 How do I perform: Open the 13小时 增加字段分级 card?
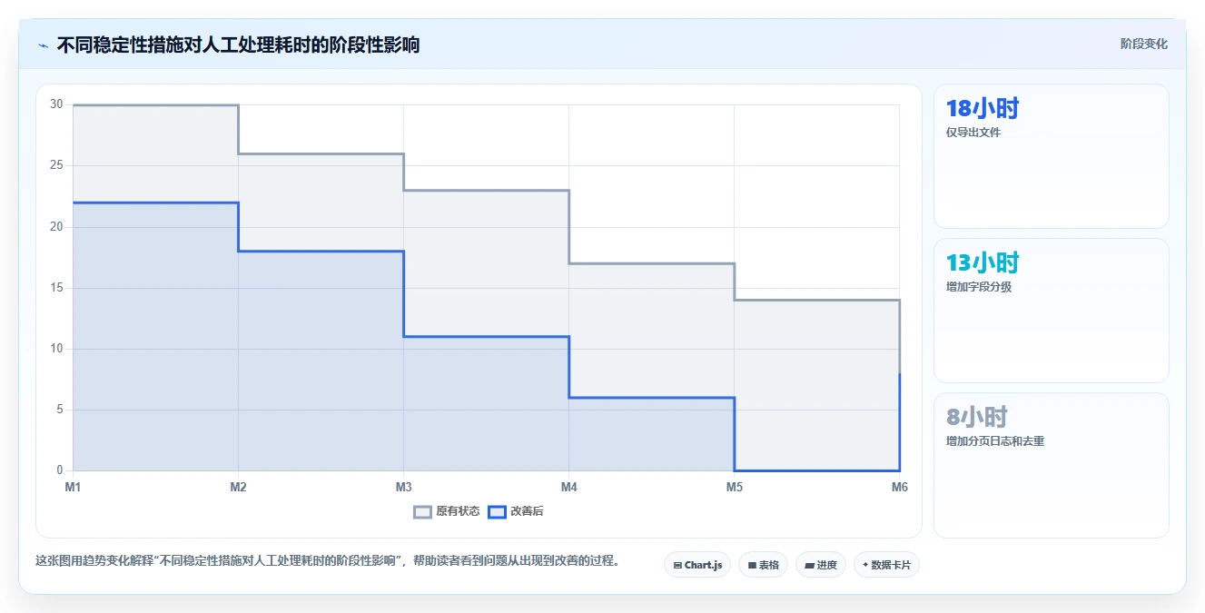(1051, 311)
